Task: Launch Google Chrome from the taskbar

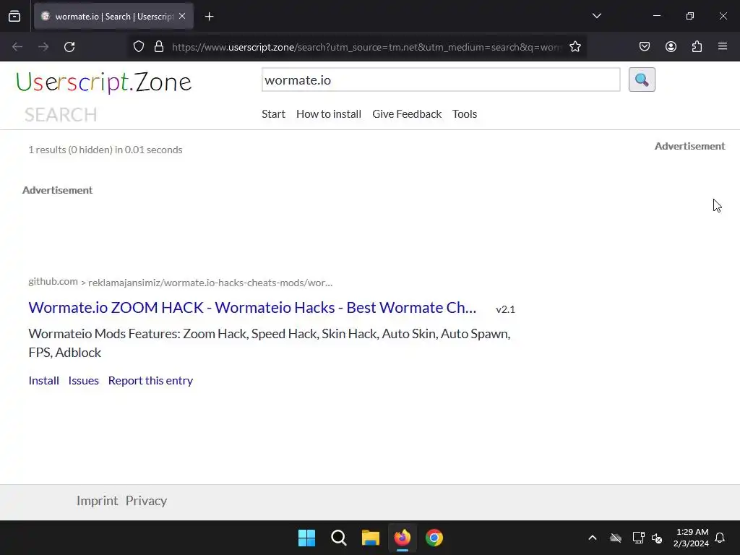Action: click(434, 538)
